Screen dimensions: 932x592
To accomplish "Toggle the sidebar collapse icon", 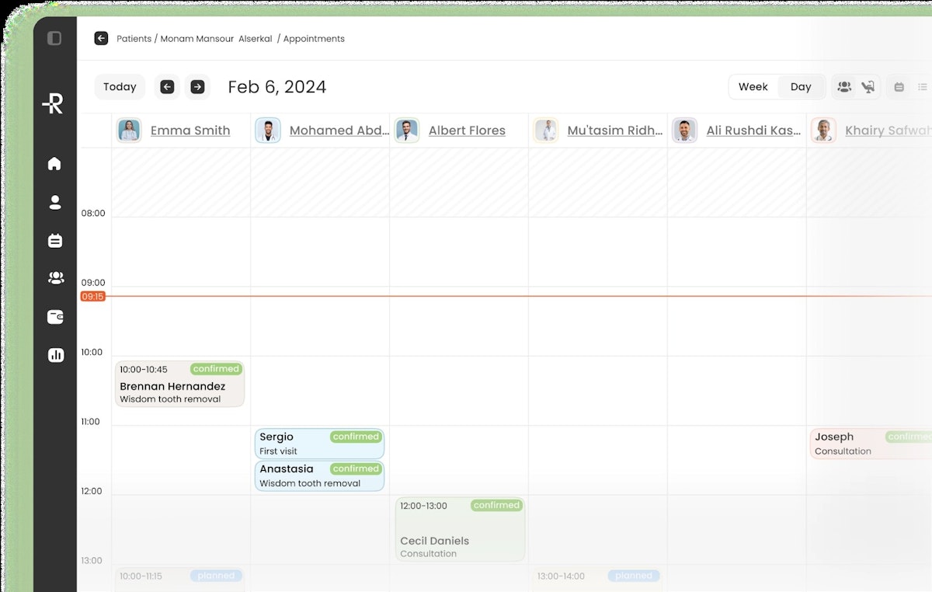I will point(54,38).
